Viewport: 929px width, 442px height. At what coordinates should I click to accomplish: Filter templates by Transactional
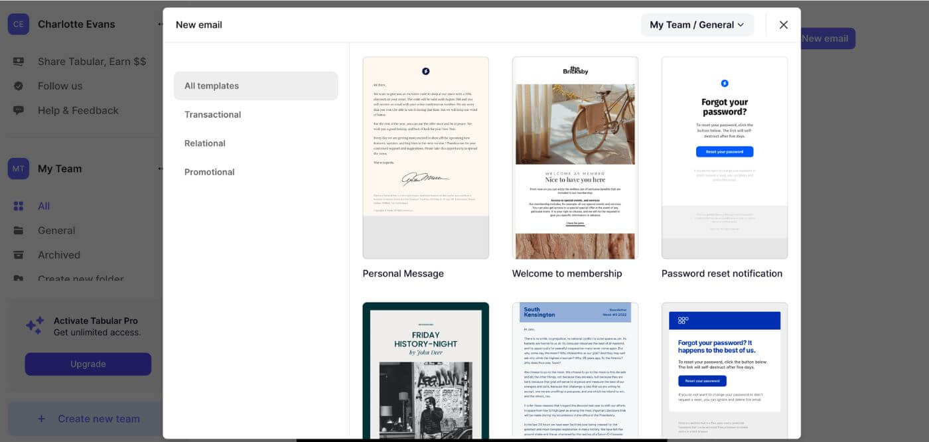click(x=212, y=115)
